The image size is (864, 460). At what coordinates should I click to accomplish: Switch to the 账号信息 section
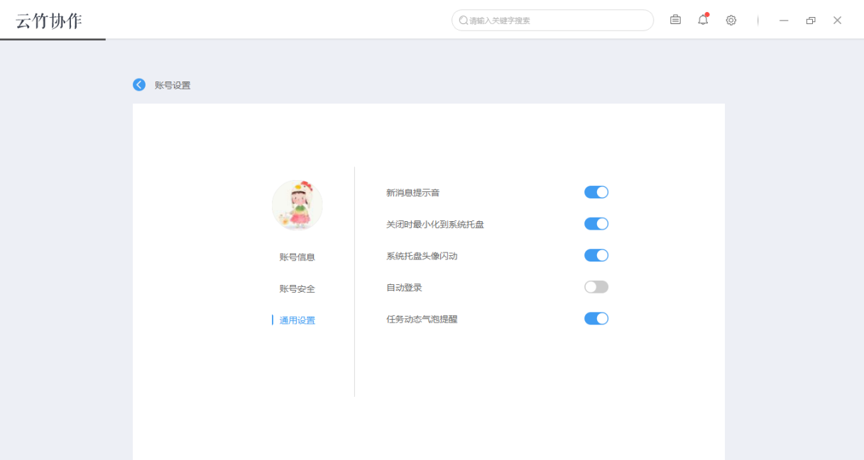click(x=297, y=257)
